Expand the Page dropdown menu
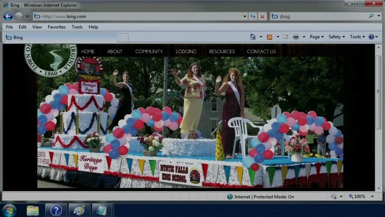Viewport: 385px width, 217px height. click(x=317, y=37)
